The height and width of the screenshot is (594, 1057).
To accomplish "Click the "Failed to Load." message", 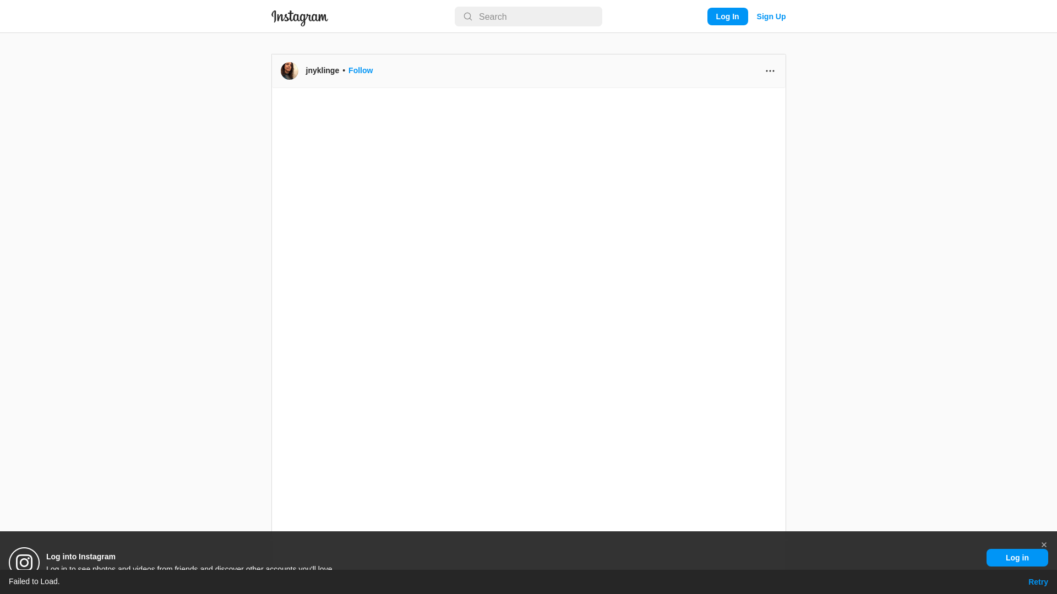I will pyautogui.click(x=34, y=581).
